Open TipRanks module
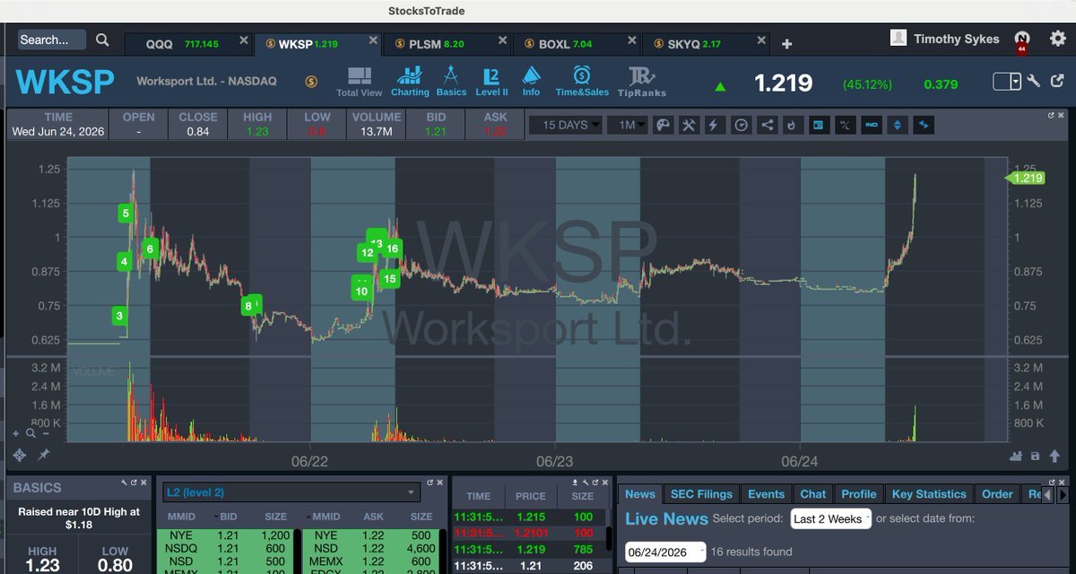 point(642,82)
